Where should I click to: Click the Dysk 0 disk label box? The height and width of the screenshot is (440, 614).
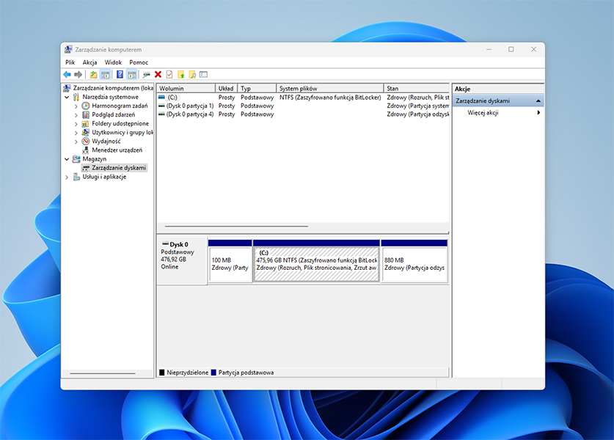(x=182, y=260)
